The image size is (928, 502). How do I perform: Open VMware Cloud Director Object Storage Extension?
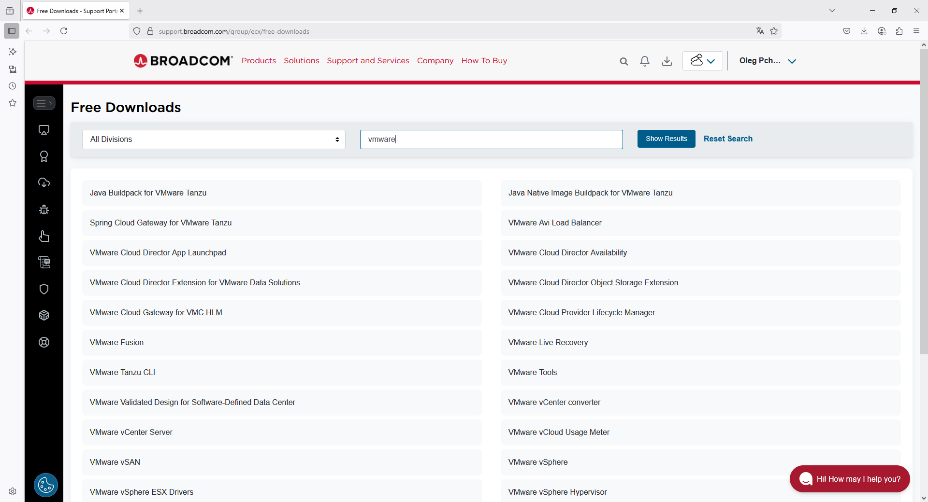[701, 283]
